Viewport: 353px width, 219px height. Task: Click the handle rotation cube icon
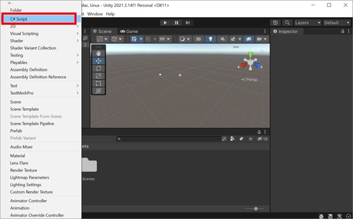point(114,39)
